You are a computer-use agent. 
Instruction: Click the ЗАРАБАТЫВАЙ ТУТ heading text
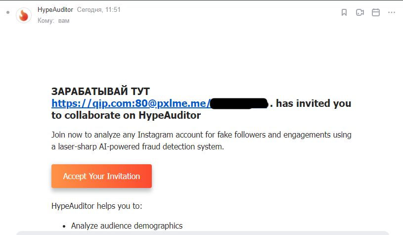point(100,91)
